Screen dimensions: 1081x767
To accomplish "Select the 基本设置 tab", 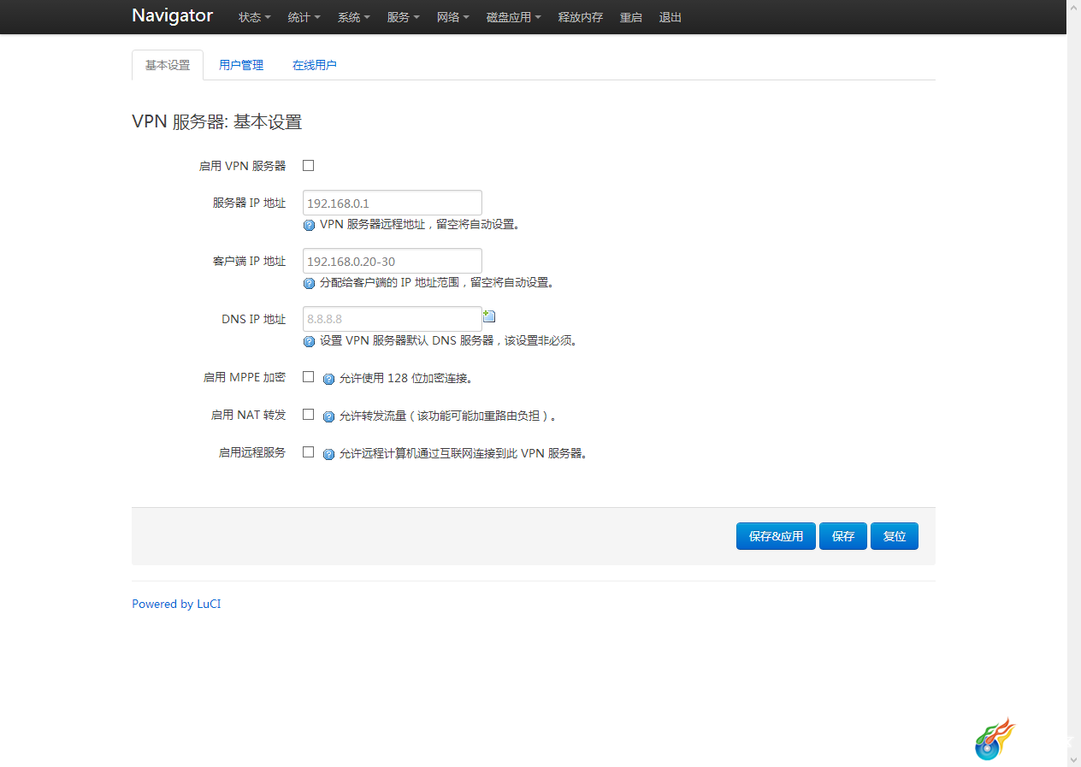I will point(168,65).
